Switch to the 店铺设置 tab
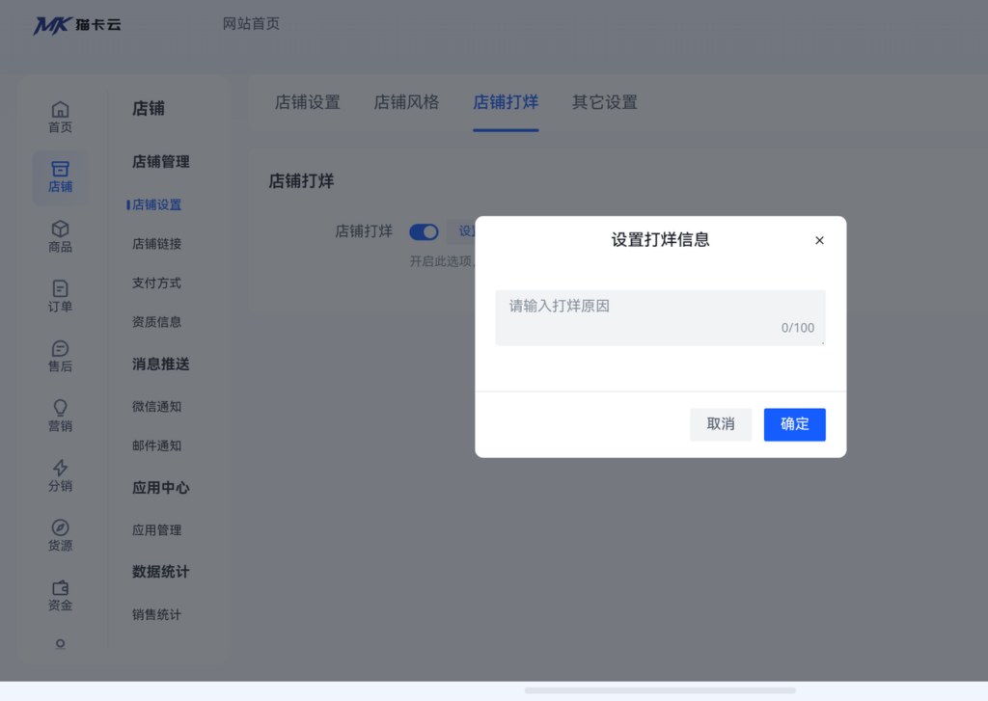This screenshot has width=988, height=701. coord(308,102)
